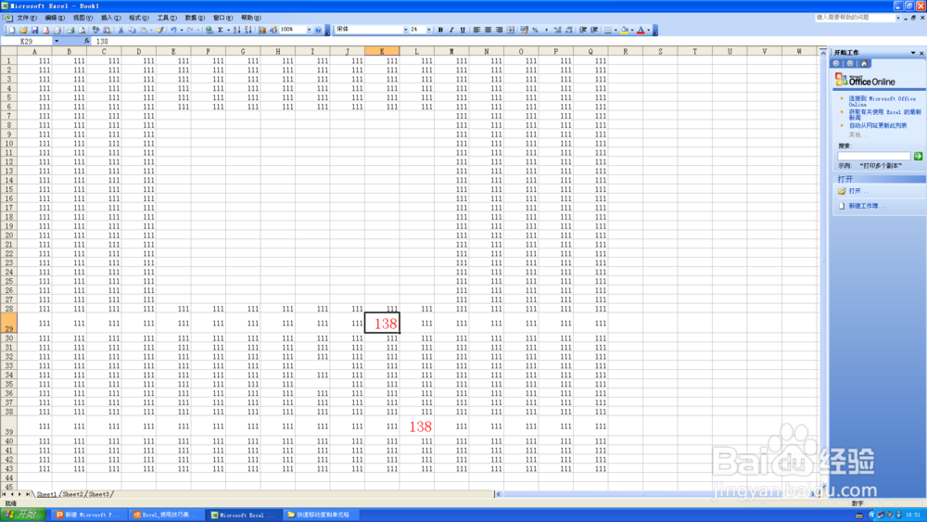This screenshot has height=522, width=927.
Task: Click the Align Left icon
Action: click(x=476, y=30)
